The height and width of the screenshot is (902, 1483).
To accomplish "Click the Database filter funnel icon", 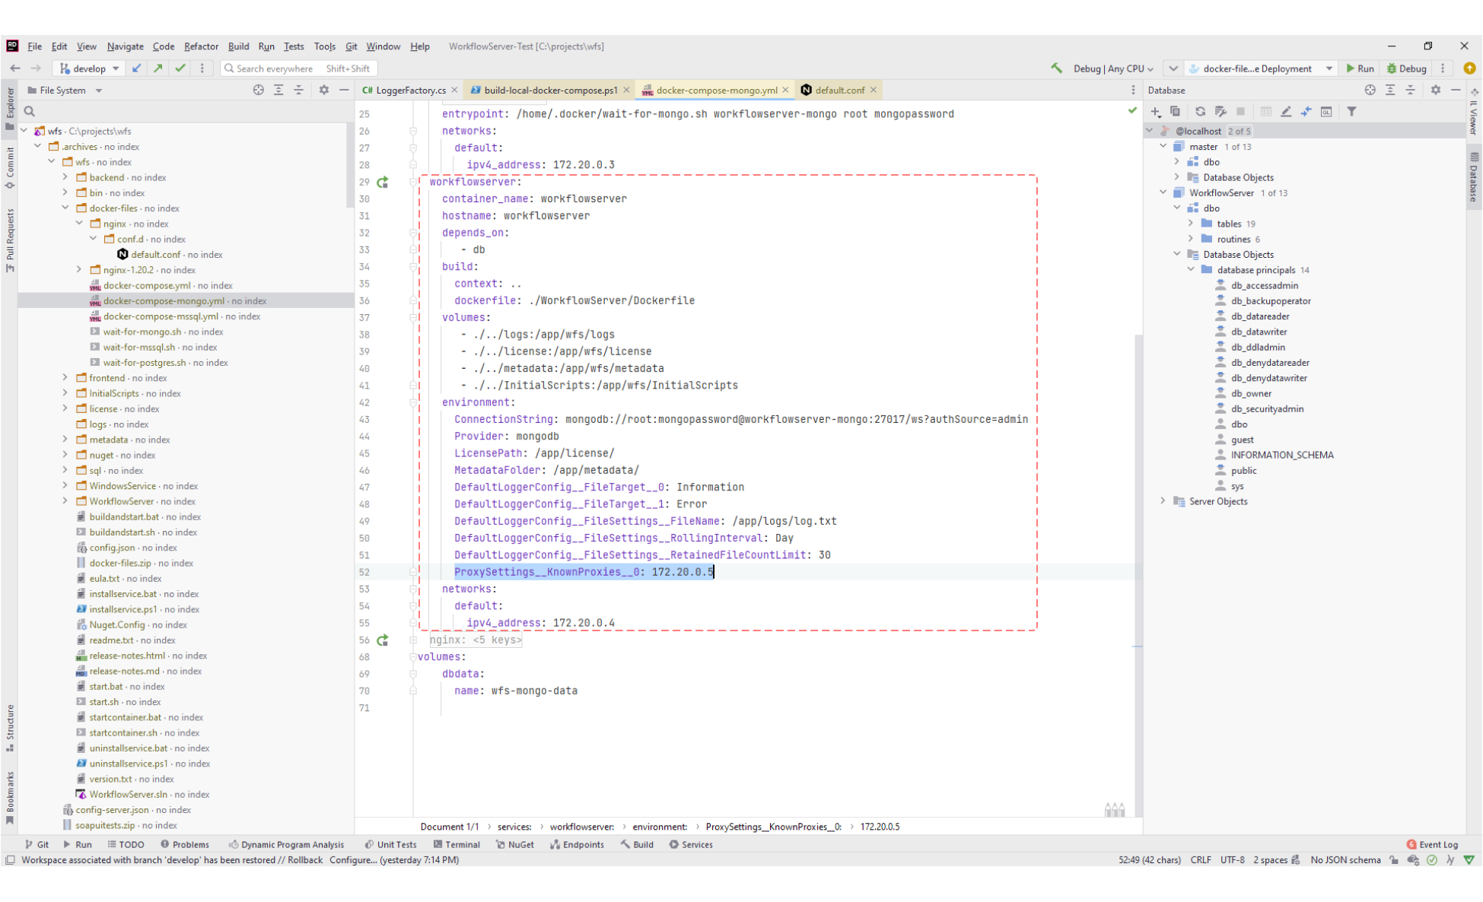I will click(1352, 112).
